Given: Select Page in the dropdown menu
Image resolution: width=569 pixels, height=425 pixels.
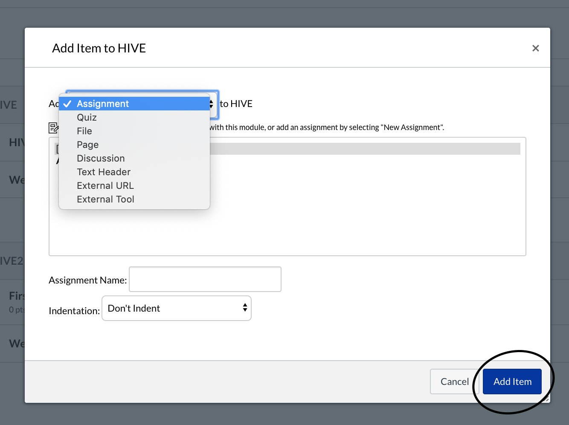Looking at the screenshot, I should click(134, 145).
